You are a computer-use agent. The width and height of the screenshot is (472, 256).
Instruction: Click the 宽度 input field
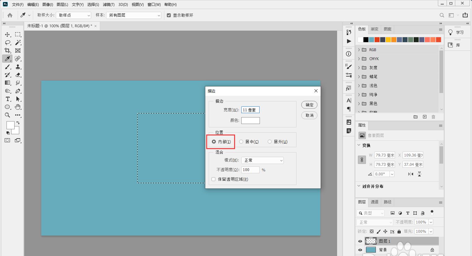point(250,110)
